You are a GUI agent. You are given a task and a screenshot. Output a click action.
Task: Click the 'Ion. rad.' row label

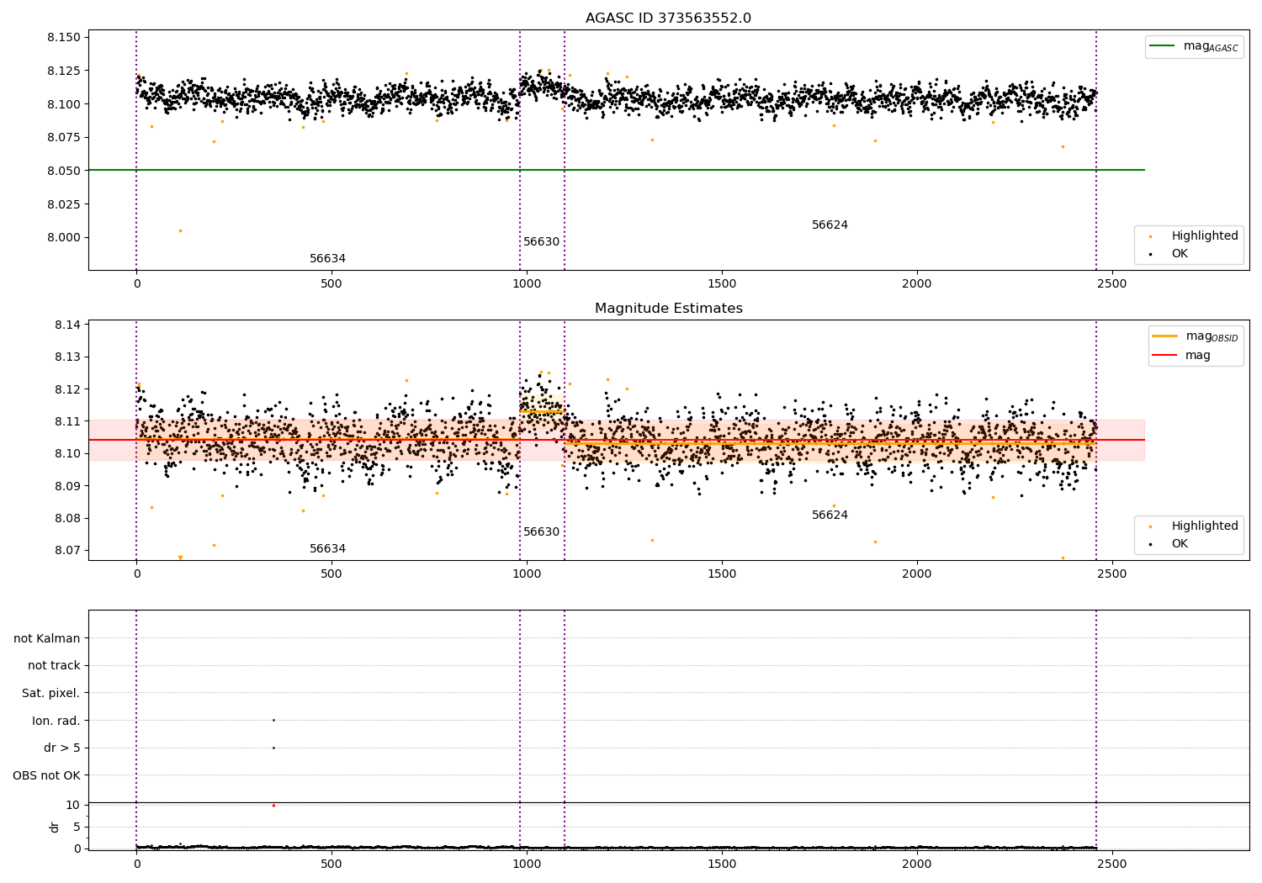(56, 721)
